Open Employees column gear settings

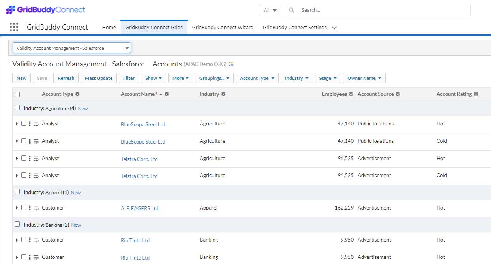[351, 94]
